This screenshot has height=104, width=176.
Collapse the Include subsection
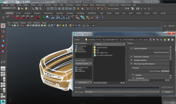(133, 75)
